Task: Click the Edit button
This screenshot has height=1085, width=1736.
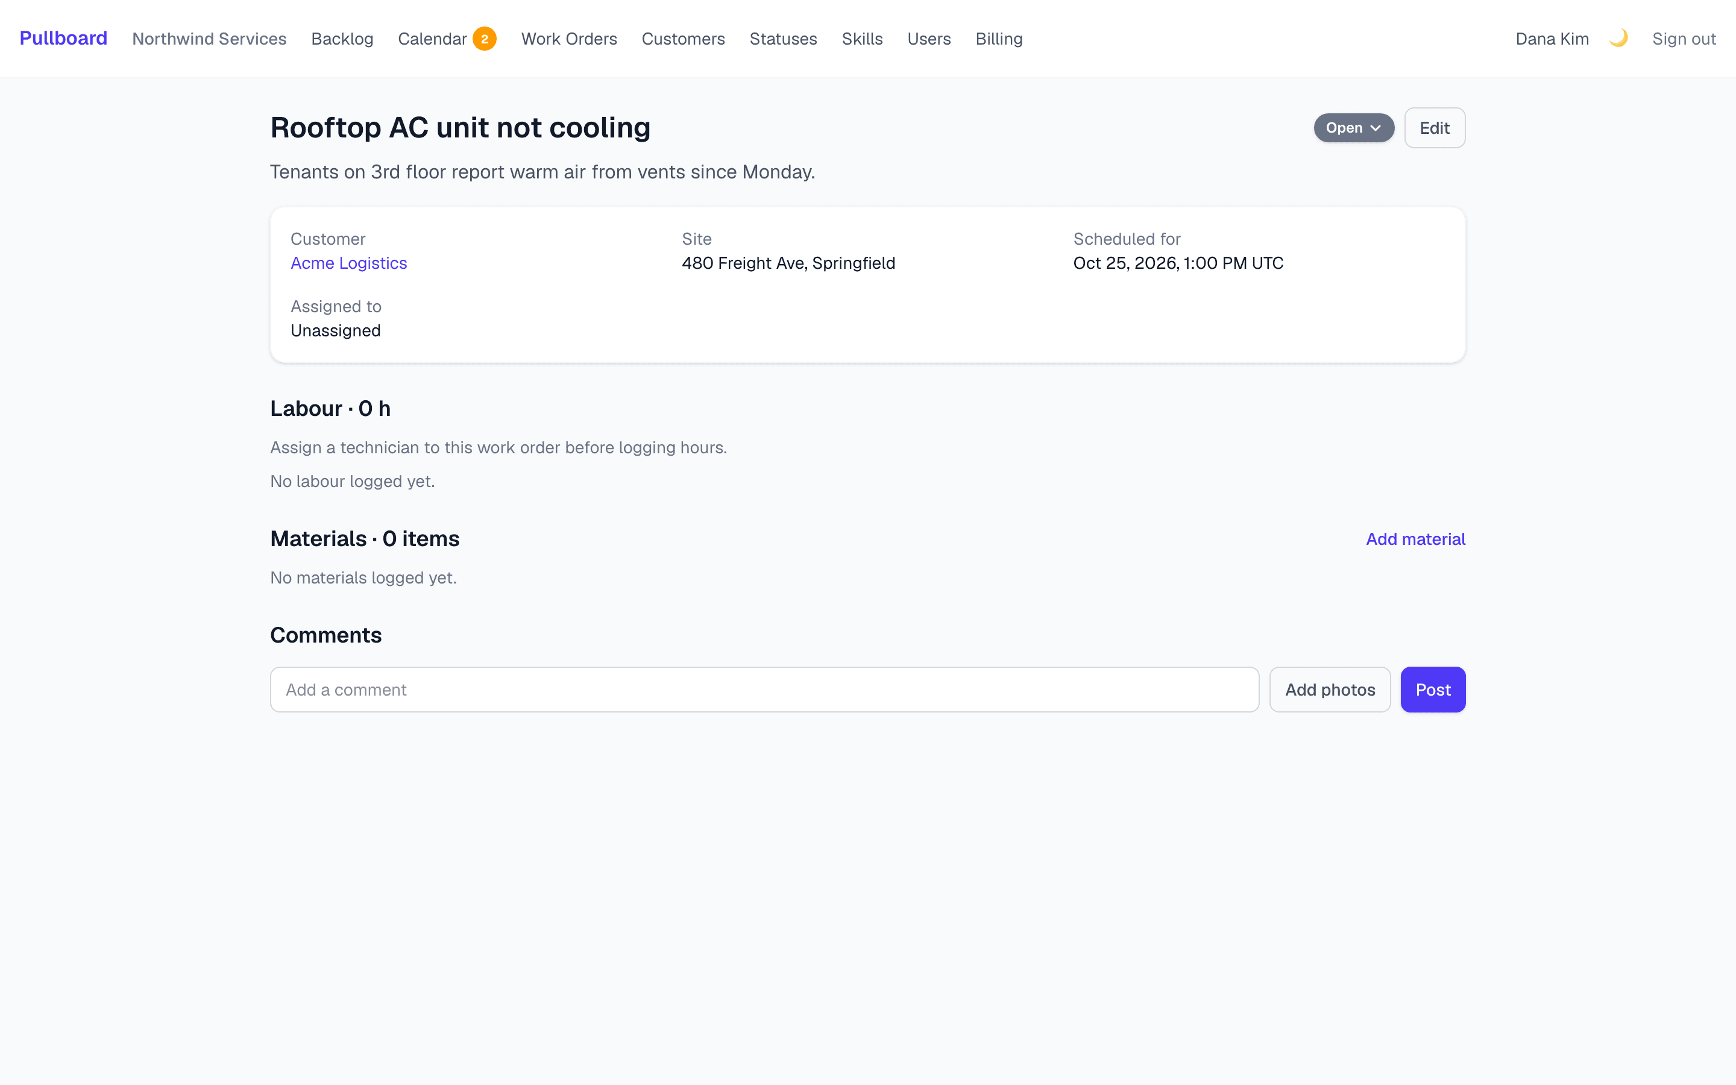Action: click(x=1435, y=128)
